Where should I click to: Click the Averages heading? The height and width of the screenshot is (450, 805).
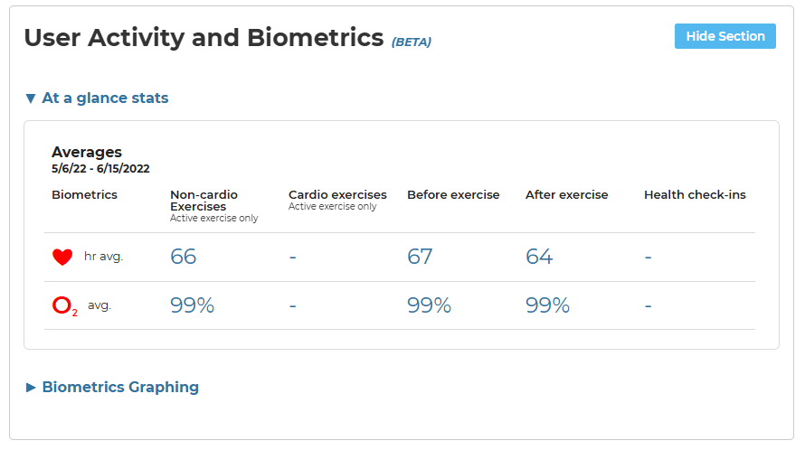[87, 152]
